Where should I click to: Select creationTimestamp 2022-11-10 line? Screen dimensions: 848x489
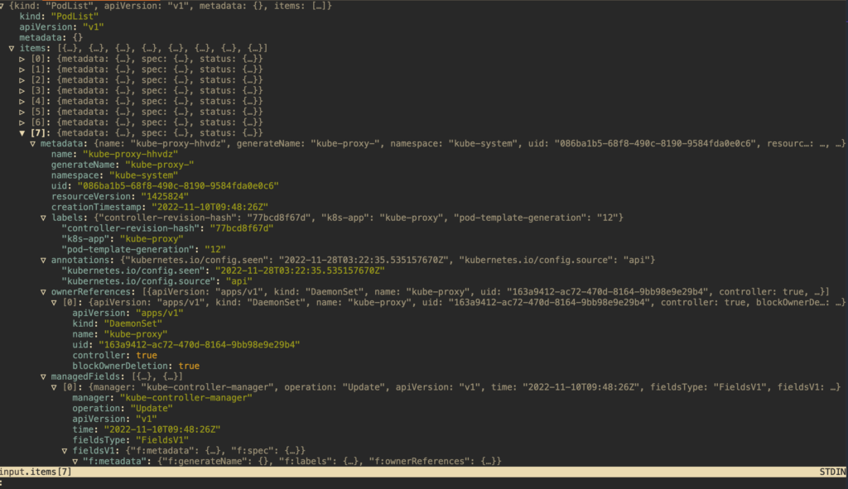(160, 207)
